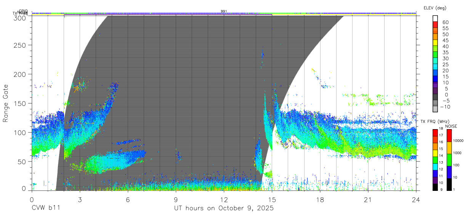Select the 55 label on elevation scale
468x216 pixels.
click(445, 28)
